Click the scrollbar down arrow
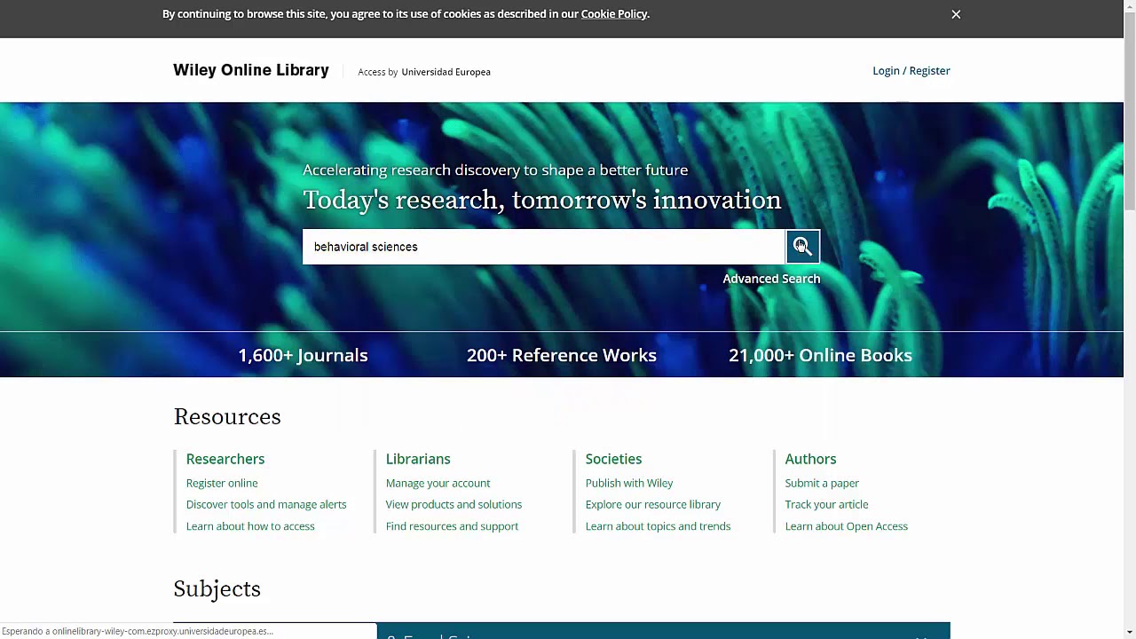1136x639 pixels. [x=1129, y=631]
